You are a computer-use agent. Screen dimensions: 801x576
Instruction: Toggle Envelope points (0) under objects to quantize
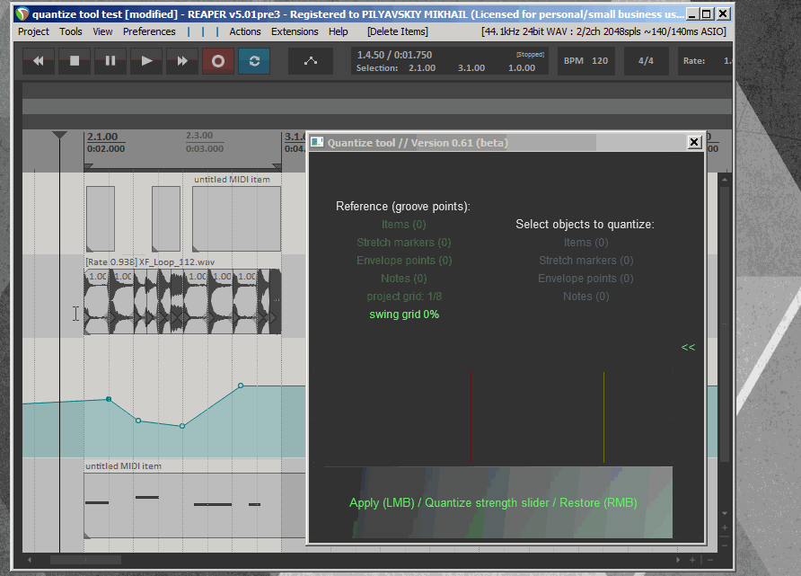click(585, 279)
